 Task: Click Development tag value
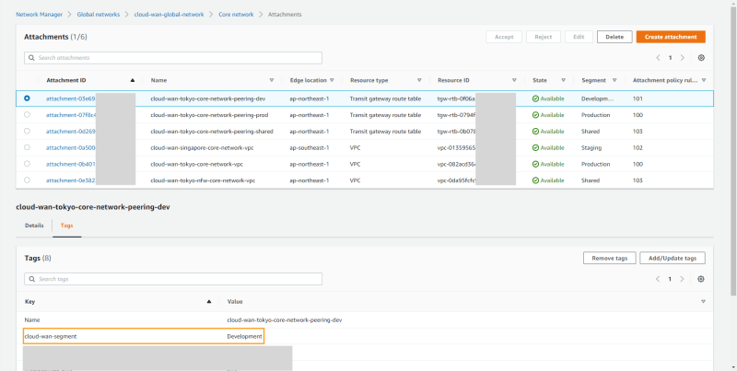[x=244, y=336]
